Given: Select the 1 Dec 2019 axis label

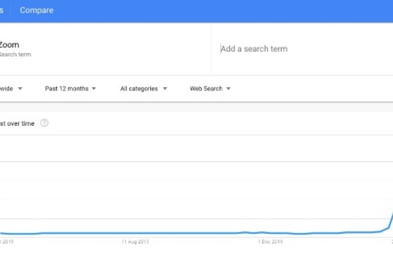Looking at the screenshot, I should click(269, 242).
